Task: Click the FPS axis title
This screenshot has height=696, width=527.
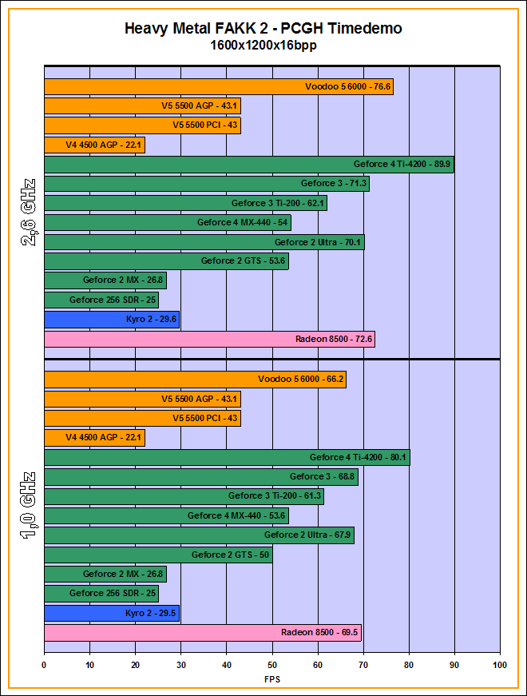Action: click(x=271, y=679)
